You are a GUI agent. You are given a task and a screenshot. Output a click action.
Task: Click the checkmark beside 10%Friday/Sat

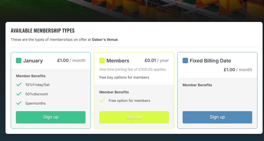(19, 85)
